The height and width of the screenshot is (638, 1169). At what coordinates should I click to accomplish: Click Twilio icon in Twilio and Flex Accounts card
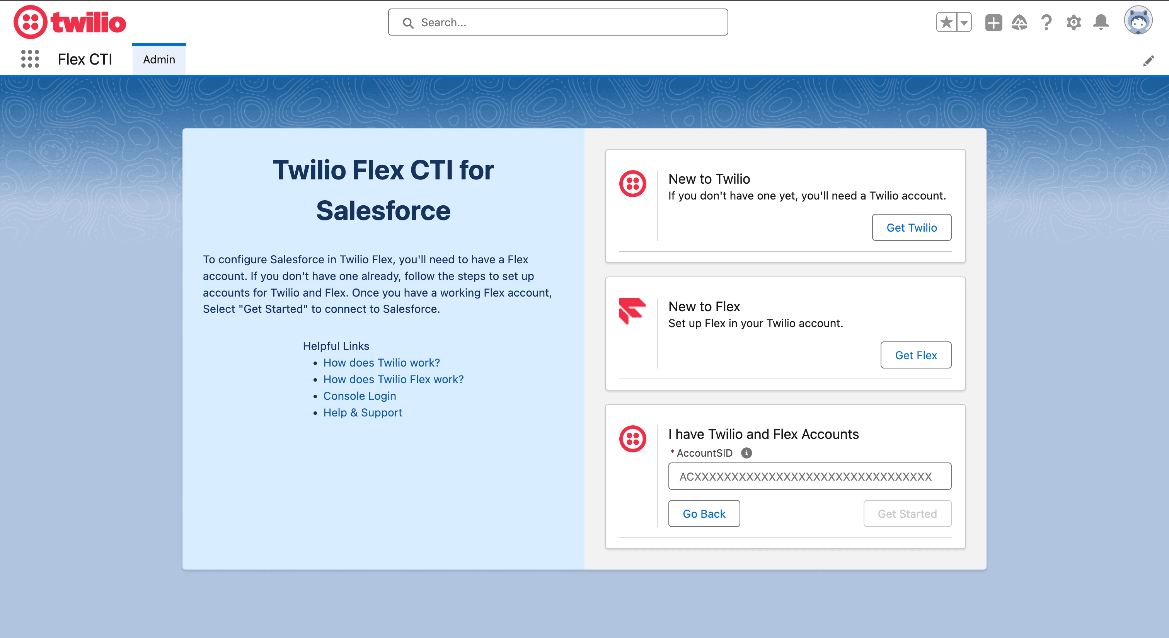coord(632,439)
